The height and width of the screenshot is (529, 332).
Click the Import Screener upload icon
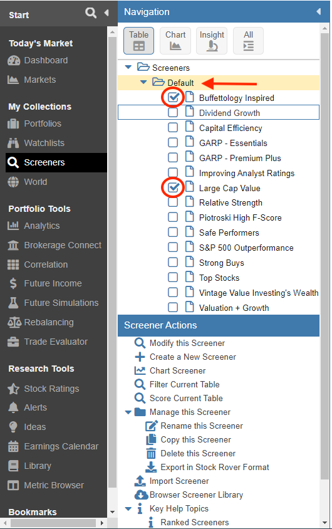140,481
